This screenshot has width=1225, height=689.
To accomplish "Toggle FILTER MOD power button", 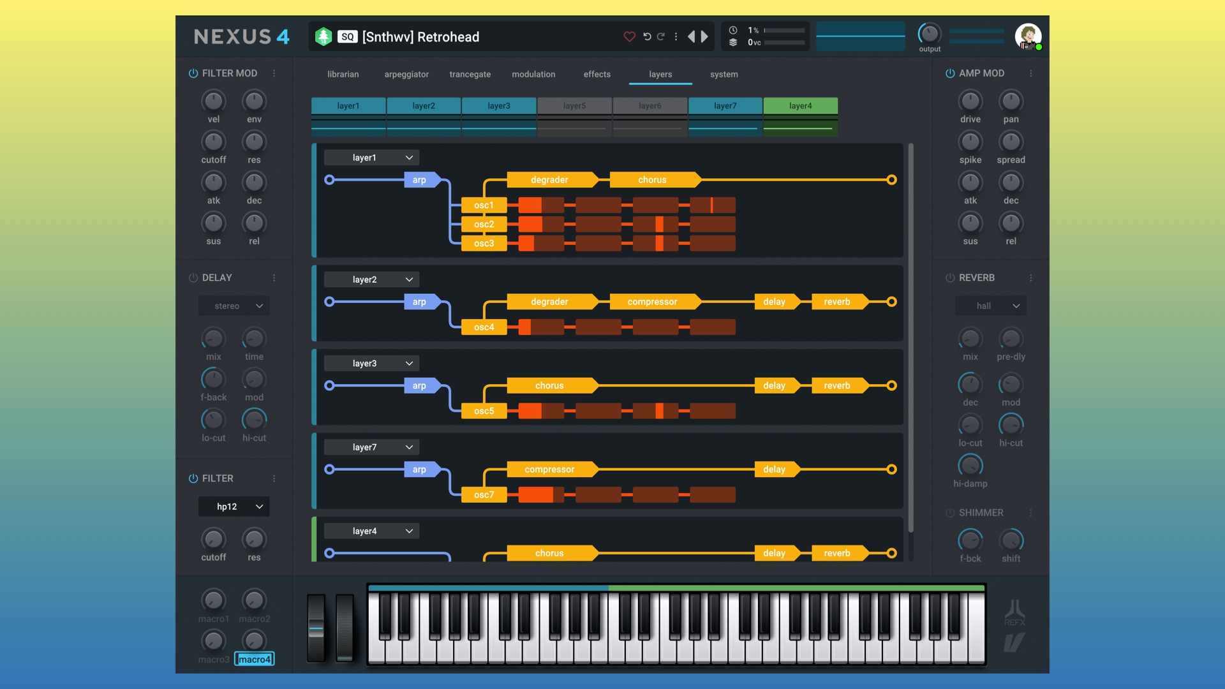I will pyautogui.click(x=193, y=73).
